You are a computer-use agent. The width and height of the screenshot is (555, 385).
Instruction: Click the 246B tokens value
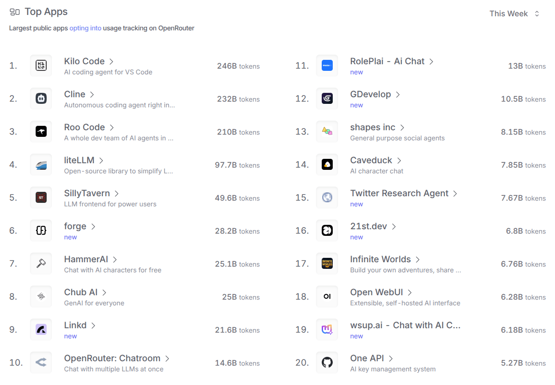(238, 66)
